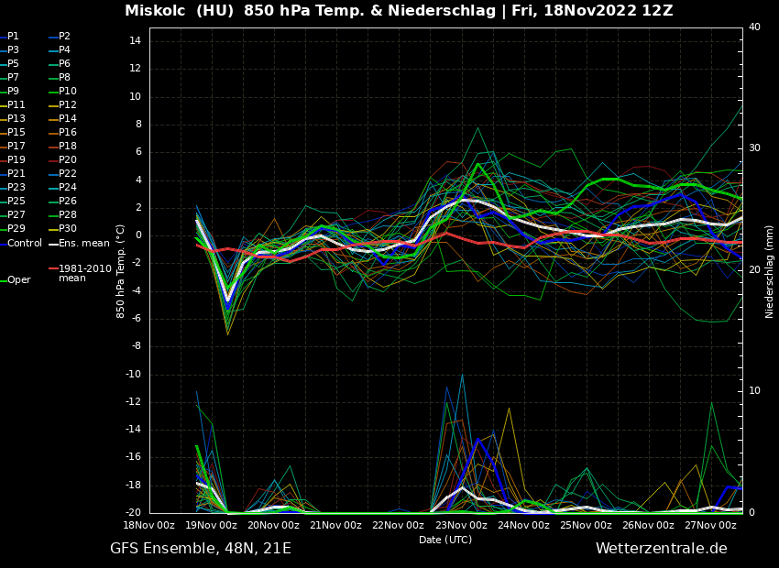
Task: Click the GFS Ensemble, 48N, 21E caption
Action: pyautogui.click(x=201, y=549)
